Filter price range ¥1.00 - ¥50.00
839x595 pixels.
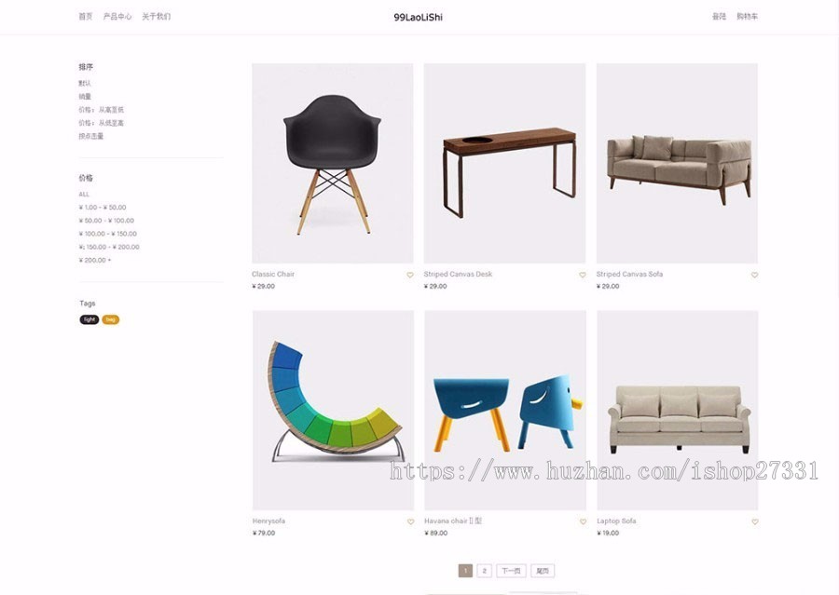click(x=103, y=208)
